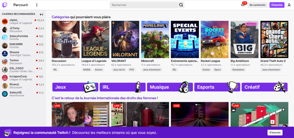Open the Just Chatting category cover

[x=66, y=39]
